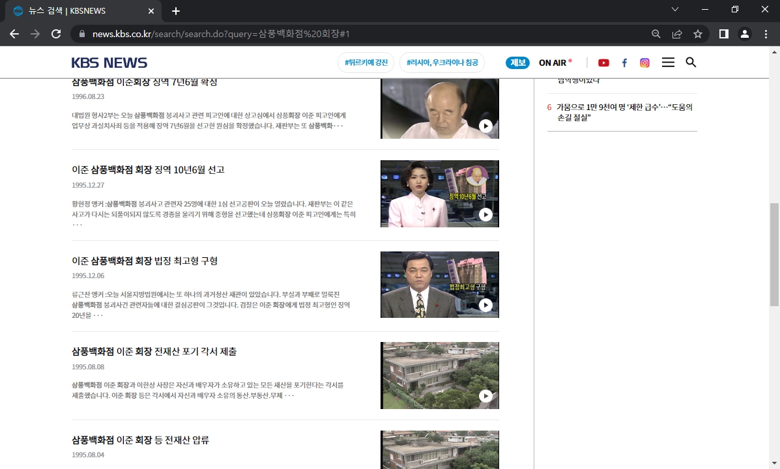This screenshot has height=469, width=780.
Task: Minimize the browser window
Action: [x=705, y=10]
